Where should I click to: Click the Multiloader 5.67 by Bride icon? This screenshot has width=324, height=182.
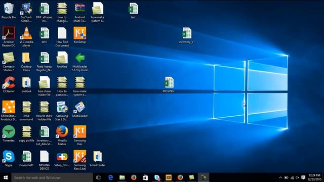point(80,62)
